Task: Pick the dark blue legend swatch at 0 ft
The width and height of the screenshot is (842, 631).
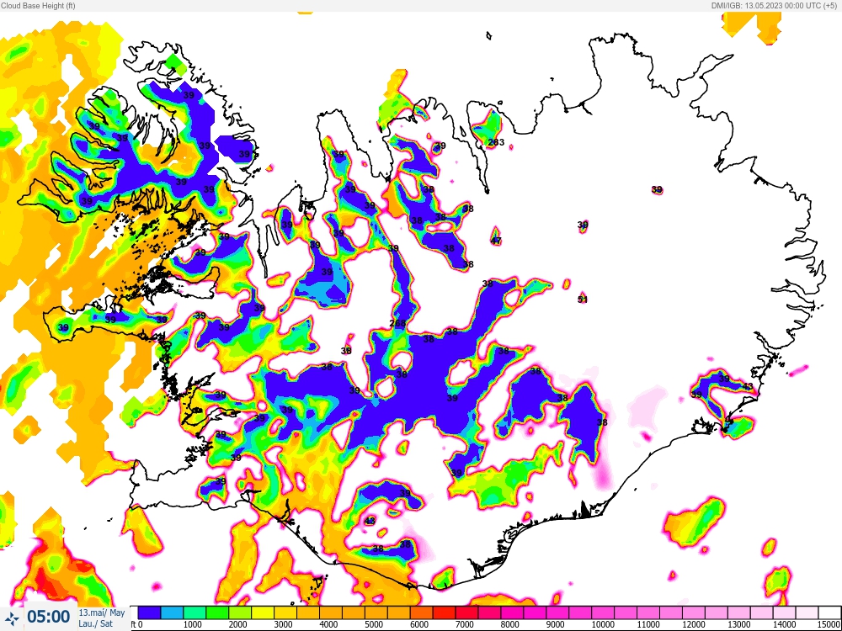Action: coord(149,612)
